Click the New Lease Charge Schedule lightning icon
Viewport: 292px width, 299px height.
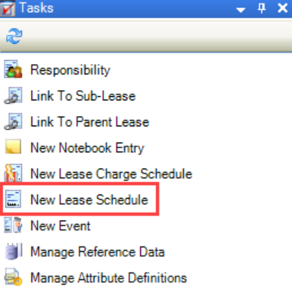(x=13, y=173)
